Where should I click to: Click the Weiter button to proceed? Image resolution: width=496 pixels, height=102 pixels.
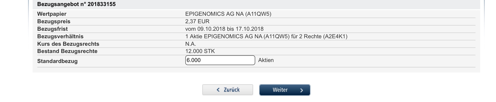tap(284, 90)
